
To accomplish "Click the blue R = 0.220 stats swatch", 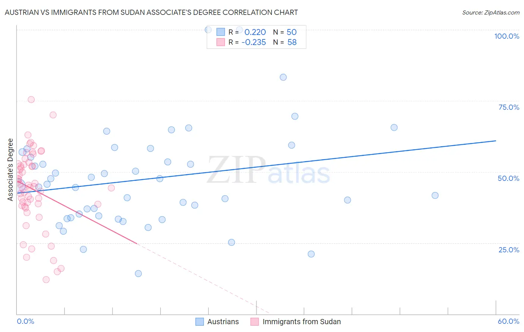I will pos(221,32).
